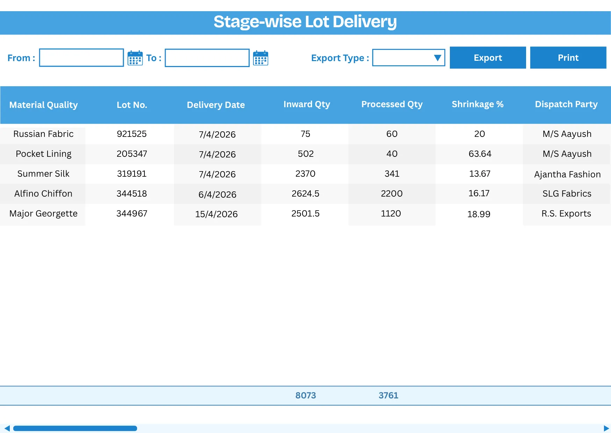Click the Dispatch Party column header
This screenshot has width=611, height=433.
coord(566,104)
